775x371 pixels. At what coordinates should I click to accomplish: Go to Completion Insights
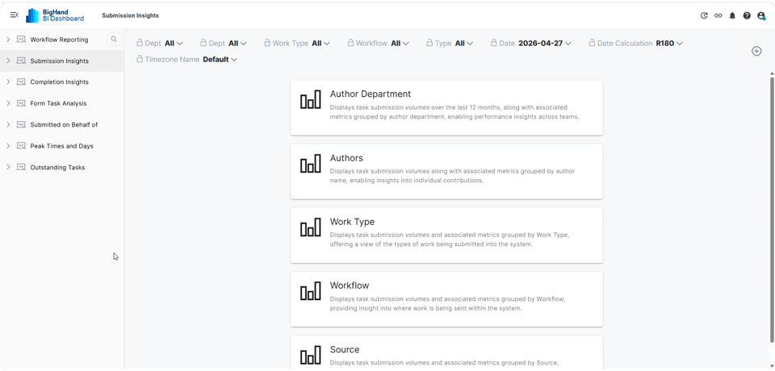[59, 82]
